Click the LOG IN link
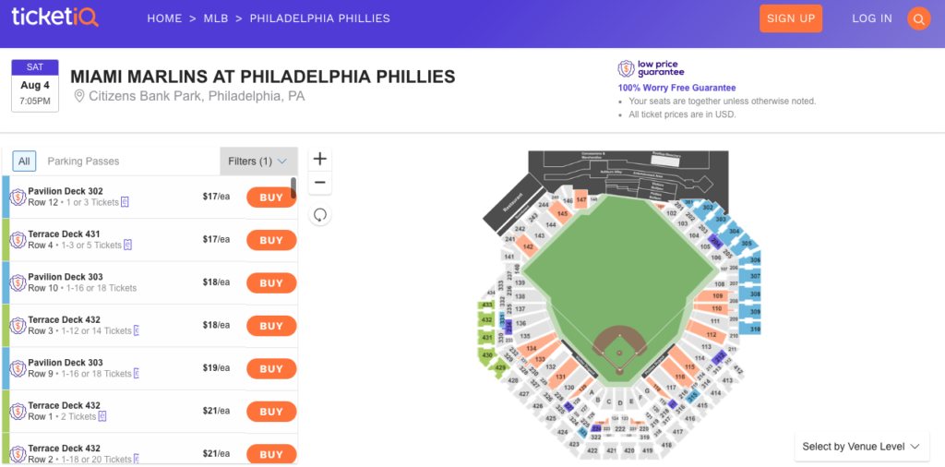The image size is (945, 467). [x=872, y=18]
